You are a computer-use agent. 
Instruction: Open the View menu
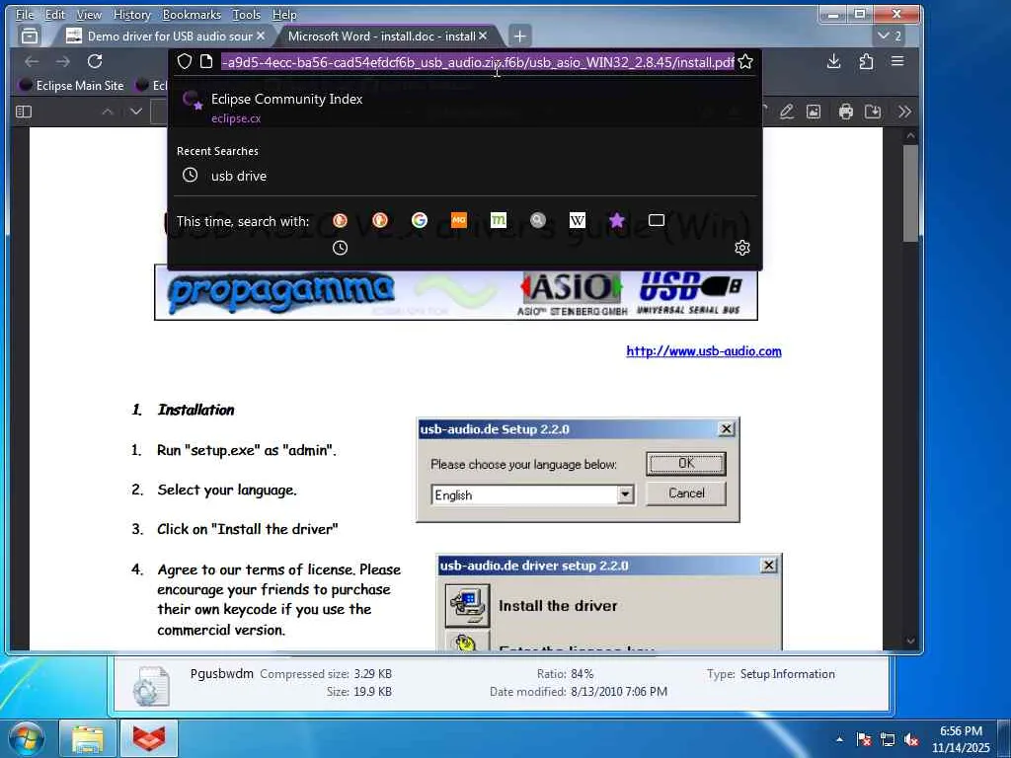pyautogui.click(x=89, y=14)
